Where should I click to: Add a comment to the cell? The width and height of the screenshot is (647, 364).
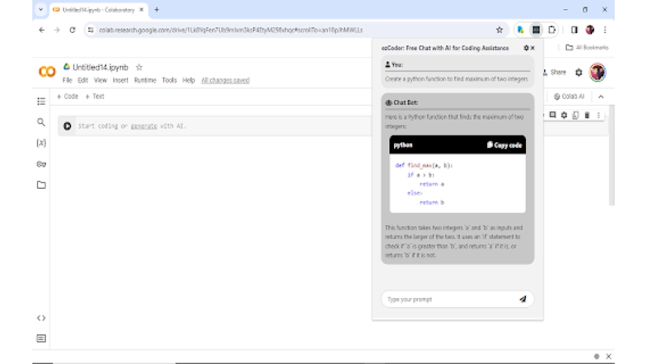coord(553,115)
